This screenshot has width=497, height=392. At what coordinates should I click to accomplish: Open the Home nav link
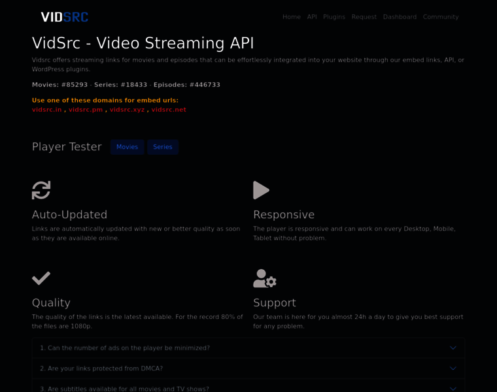[292, 17]
